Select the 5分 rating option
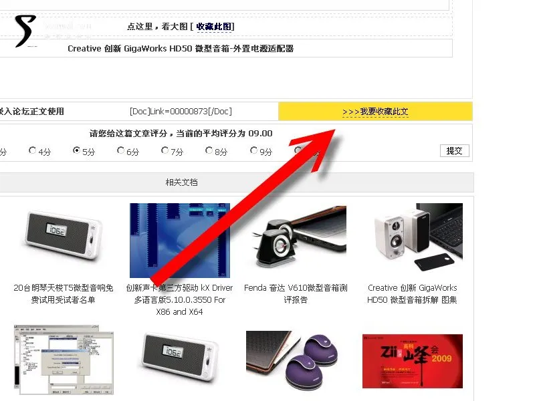 click(x=76, y=150)
